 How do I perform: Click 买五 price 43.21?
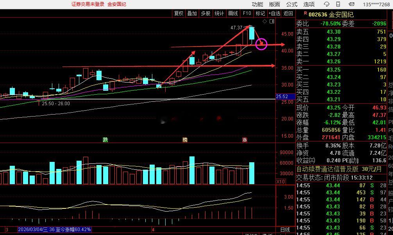point(334,100)
